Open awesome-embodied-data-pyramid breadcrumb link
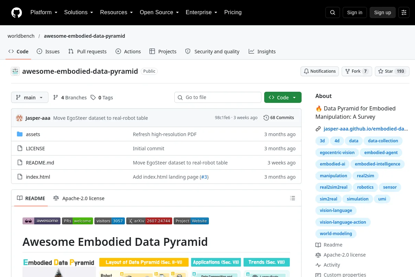The image size is (415, 277). (84, 36)
